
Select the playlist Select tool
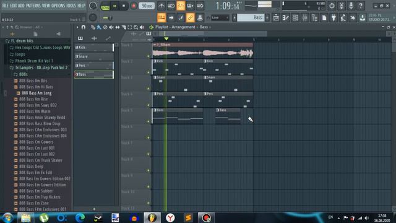click(130, 27)
